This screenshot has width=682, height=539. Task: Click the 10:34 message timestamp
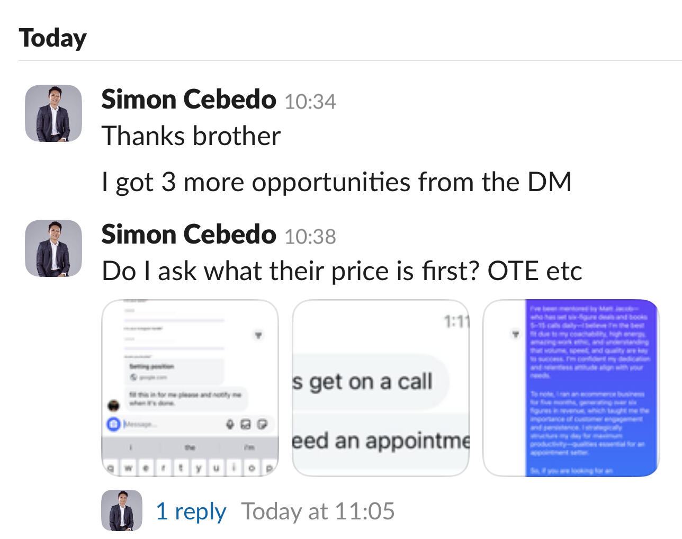click(x=310, y=101)
